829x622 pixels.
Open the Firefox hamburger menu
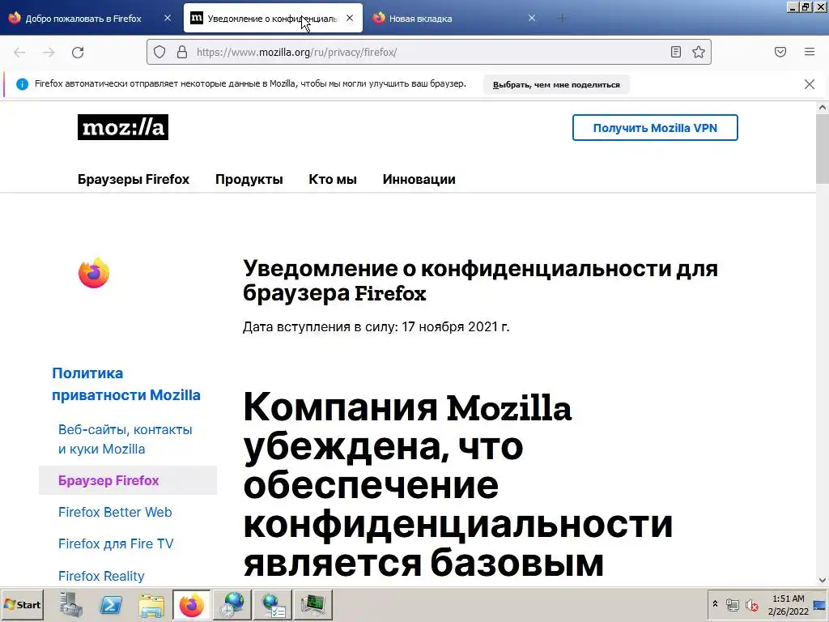pos(810,52)
